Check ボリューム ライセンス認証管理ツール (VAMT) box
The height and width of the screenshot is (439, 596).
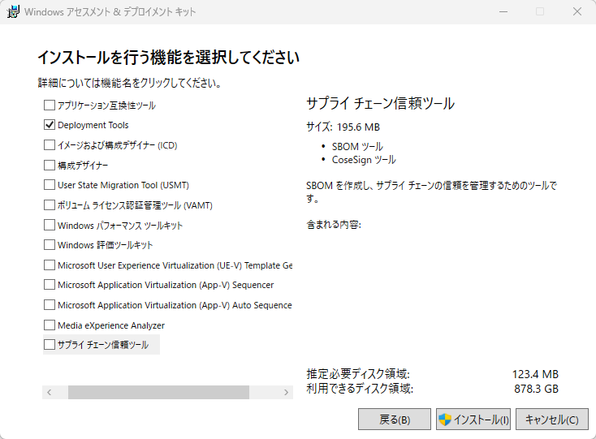click(x=49, y=205)
